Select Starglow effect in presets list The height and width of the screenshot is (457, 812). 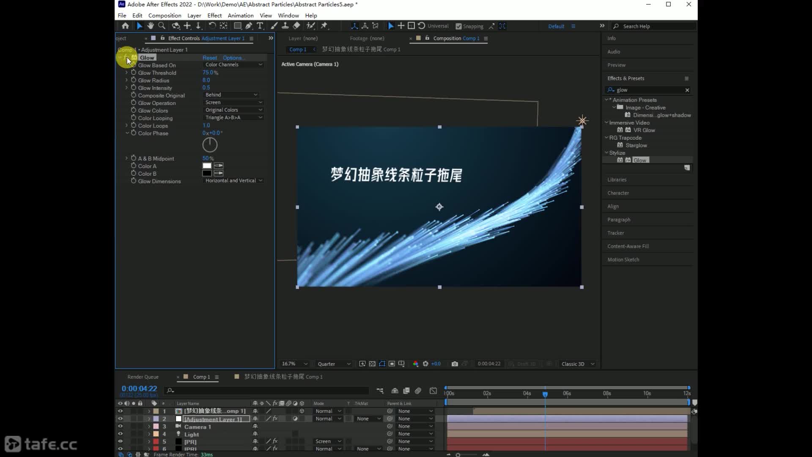tap(636, 145)
